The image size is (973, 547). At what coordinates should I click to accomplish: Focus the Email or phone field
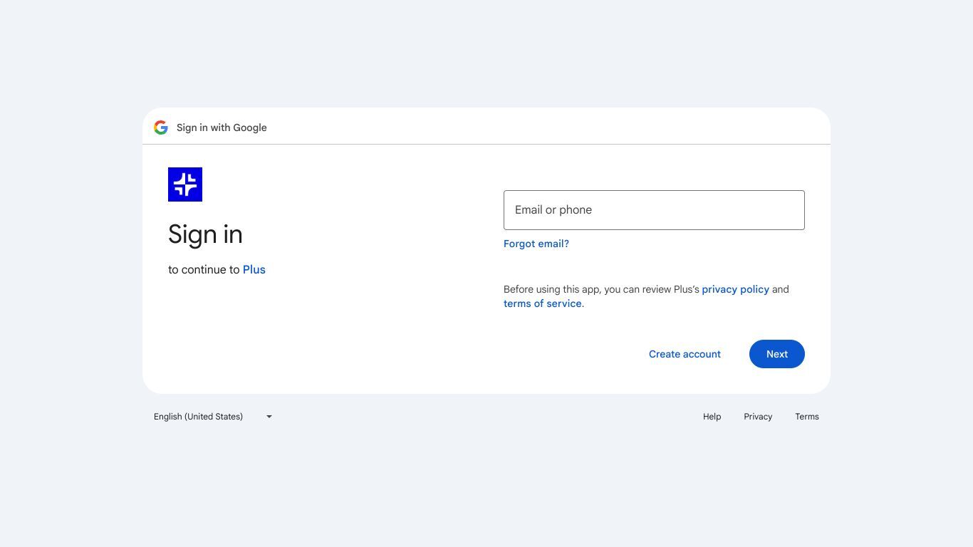pyautogui.click(x=654, y=210)
